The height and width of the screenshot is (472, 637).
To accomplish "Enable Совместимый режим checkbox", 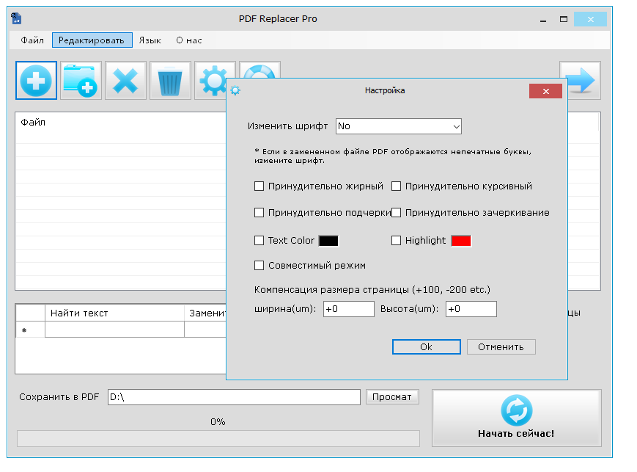I will coord(259,266).
